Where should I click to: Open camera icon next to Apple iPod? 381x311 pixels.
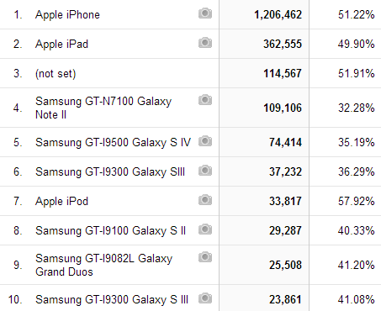coord(205,200)
